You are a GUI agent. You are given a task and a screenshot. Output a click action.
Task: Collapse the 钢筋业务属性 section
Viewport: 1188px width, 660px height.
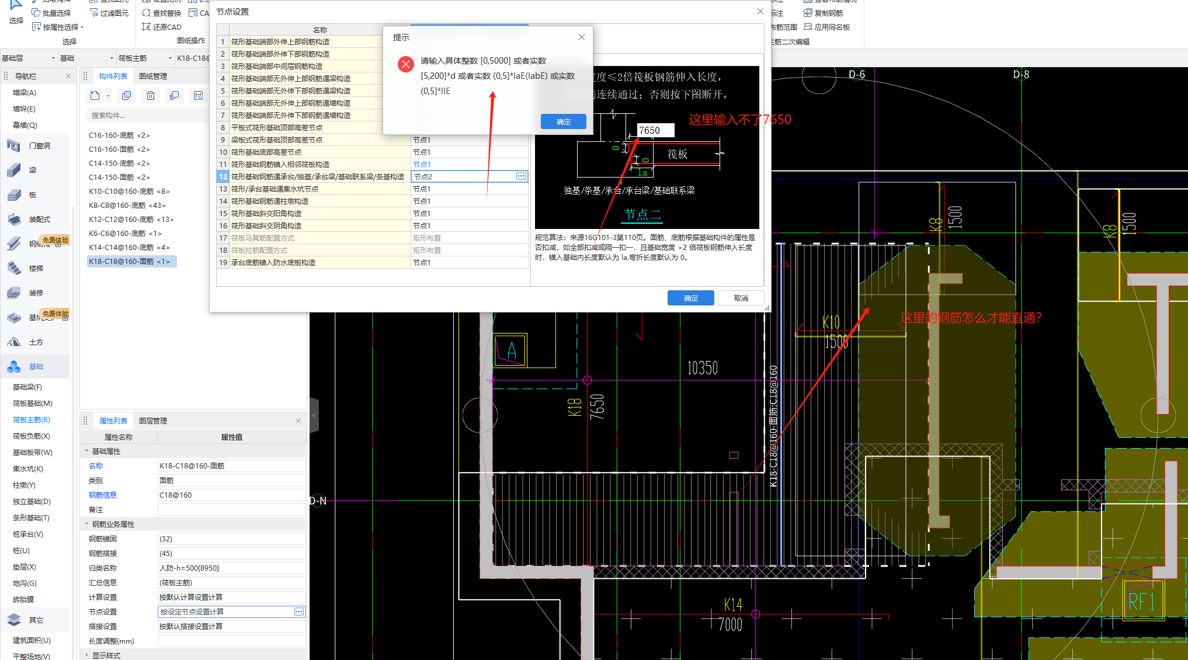(x=86, y=524)
